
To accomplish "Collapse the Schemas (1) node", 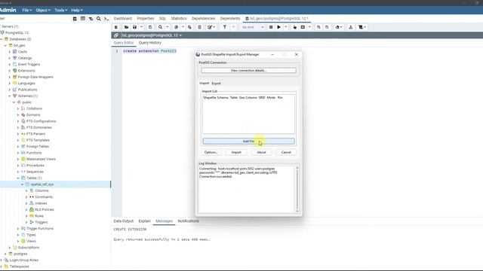I will click(x=10, y=96).
